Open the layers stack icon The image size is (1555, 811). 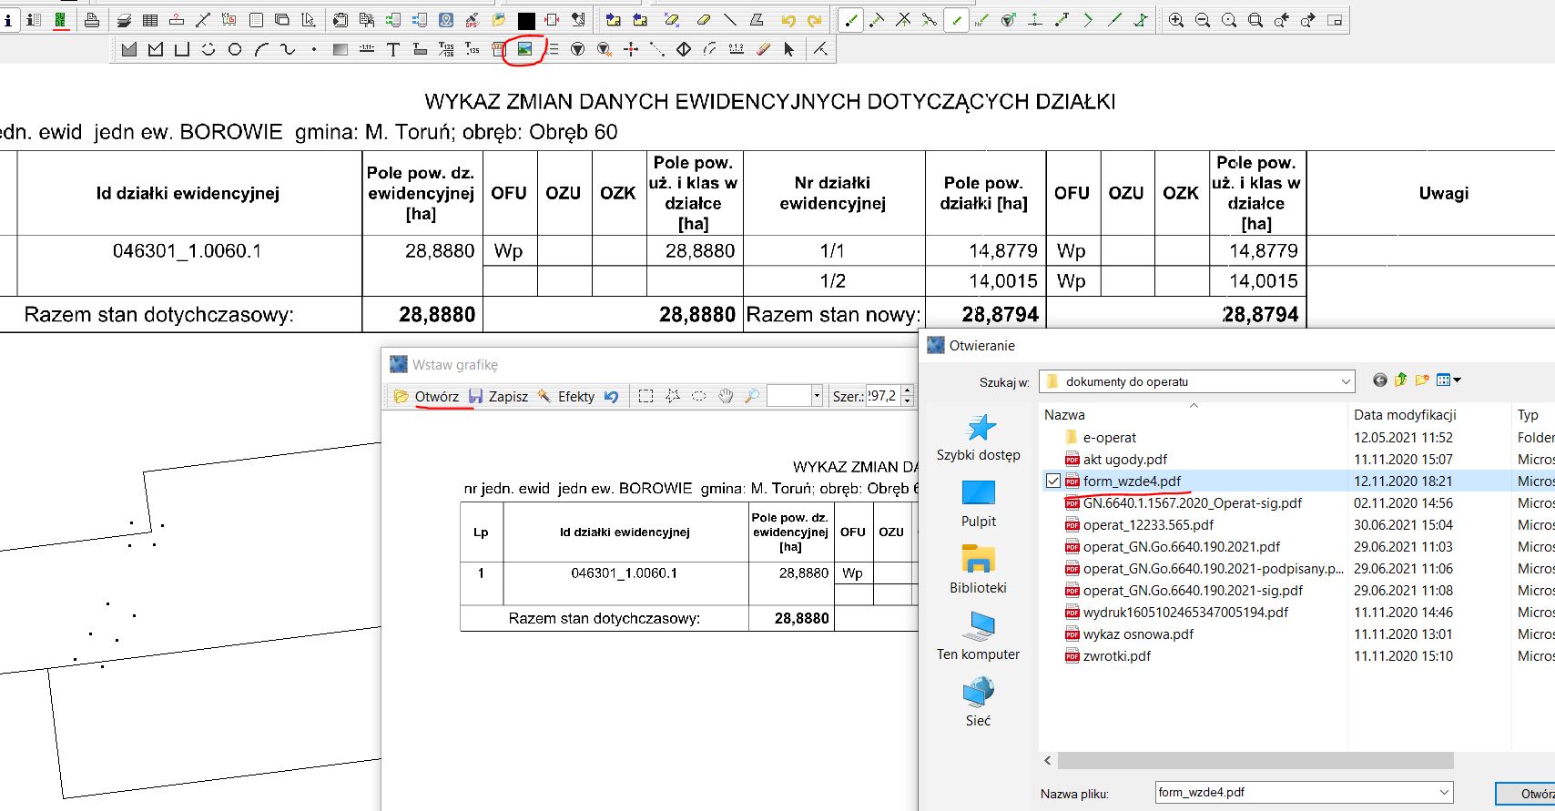[x=124, y=20]
